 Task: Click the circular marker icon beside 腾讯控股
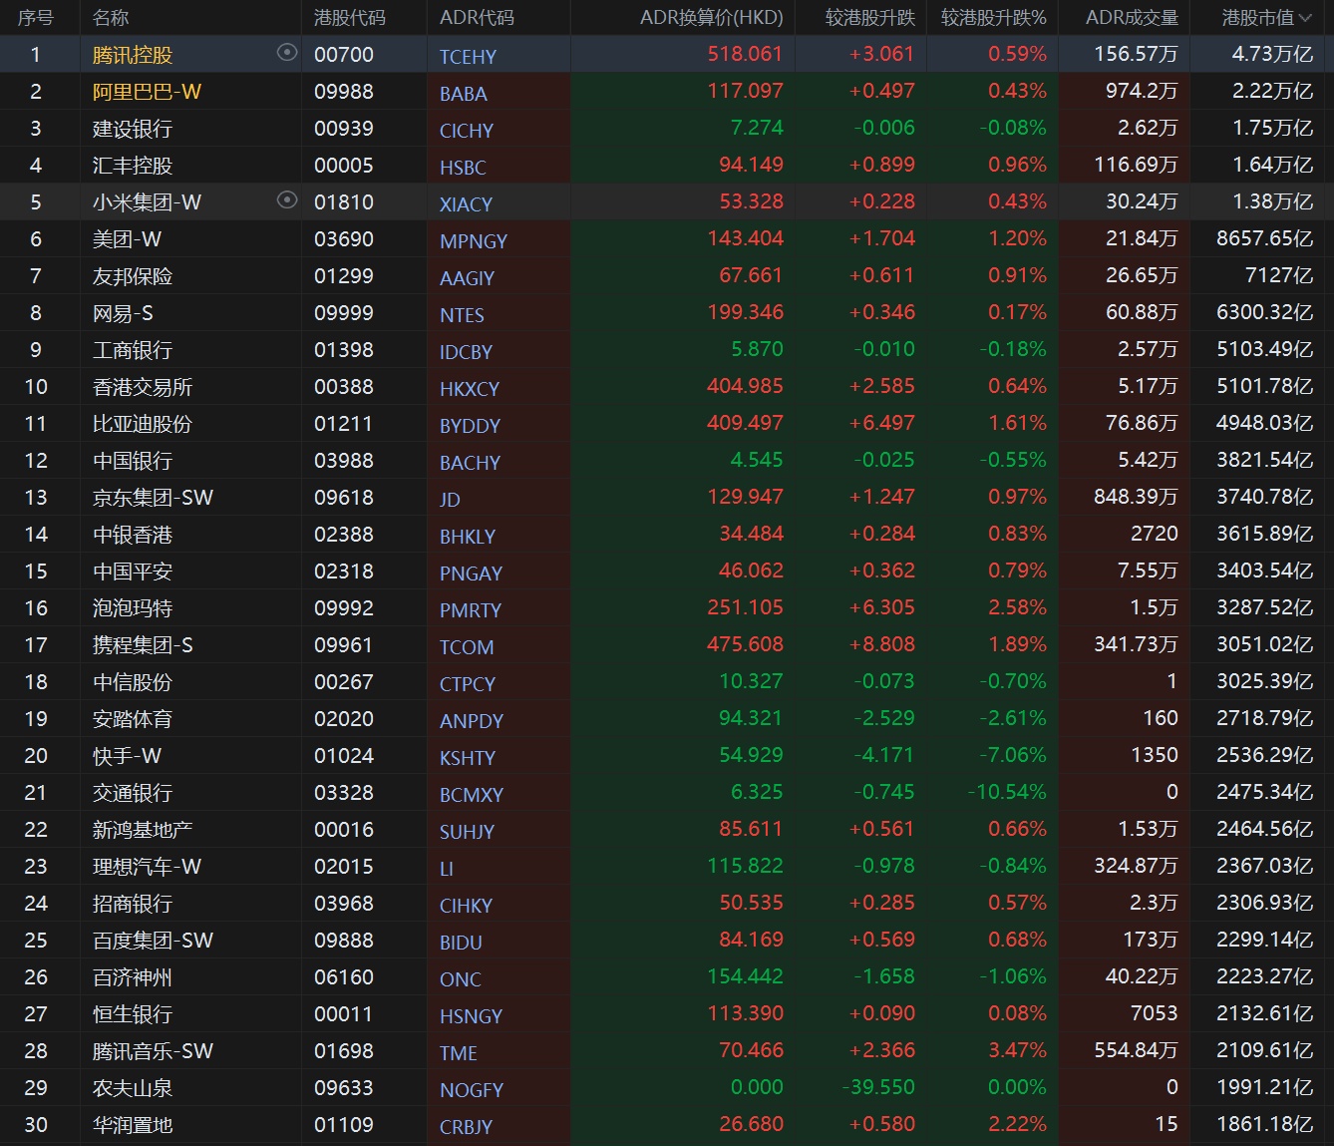(287, 53)
